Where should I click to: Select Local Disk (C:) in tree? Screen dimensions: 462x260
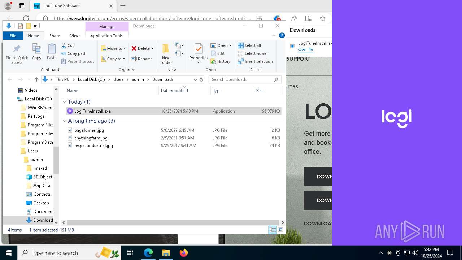click(38, 99)
